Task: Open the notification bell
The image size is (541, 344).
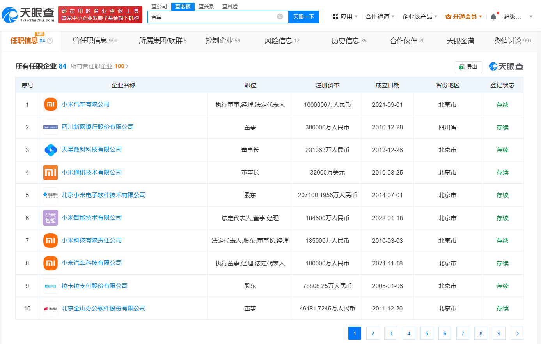Action: coord(493,17)
